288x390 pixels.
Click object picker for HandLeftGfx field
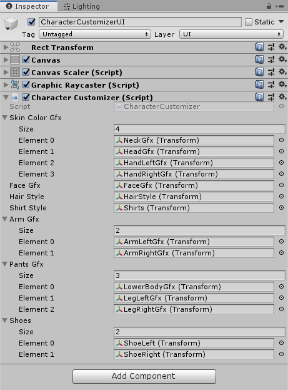[x=281, y=162]
